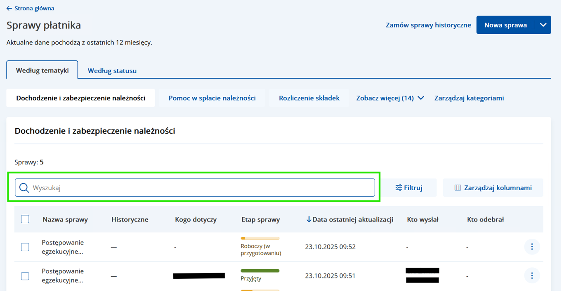The height and width of the screenshot is (292, 562).
Task: Click the Filtruj sliders icon
Action: (x=398, y=188)
